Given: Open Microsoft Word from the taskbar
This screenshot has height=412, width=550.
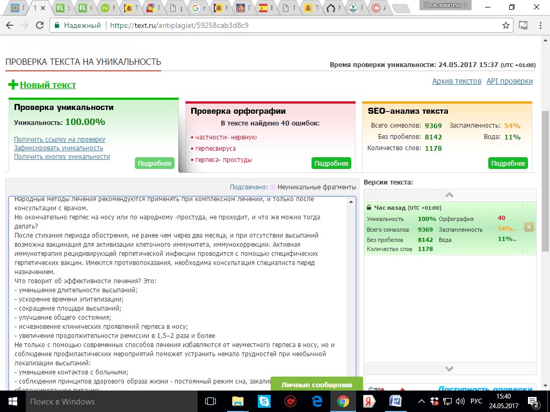Looking at the screenshot, I should 395,401.
